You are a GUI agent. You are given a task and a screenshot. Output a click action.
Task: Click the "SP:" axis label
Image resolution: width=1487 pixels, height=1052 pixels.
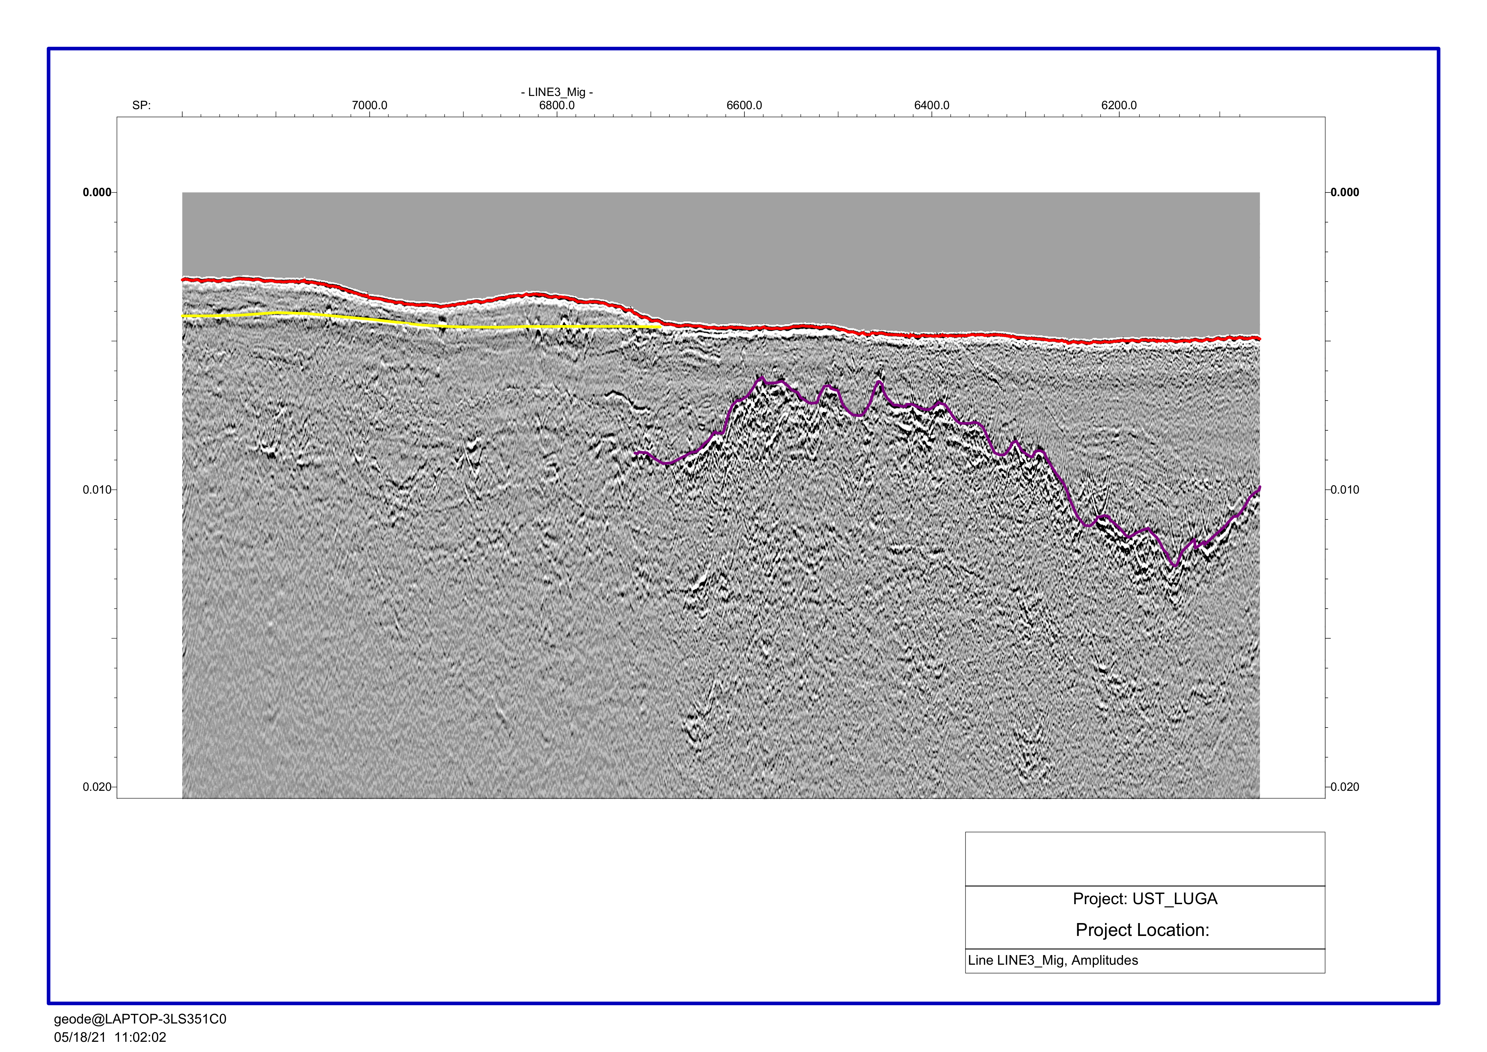pyautogui.click(x=141, y=105)
